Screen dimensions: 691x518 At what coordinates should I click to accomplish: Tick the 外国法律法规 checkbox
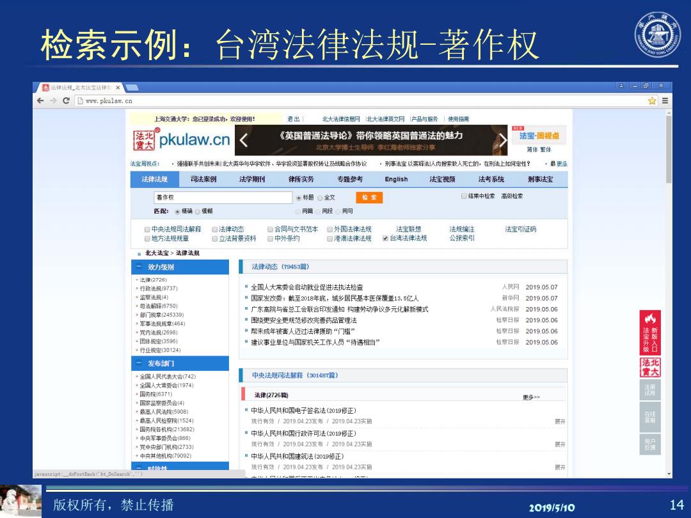[x=330, y=230]
